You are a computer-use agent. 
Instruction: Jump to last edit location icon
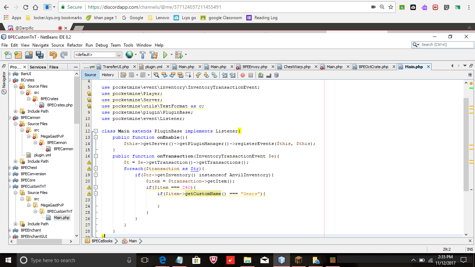[123, 75]
